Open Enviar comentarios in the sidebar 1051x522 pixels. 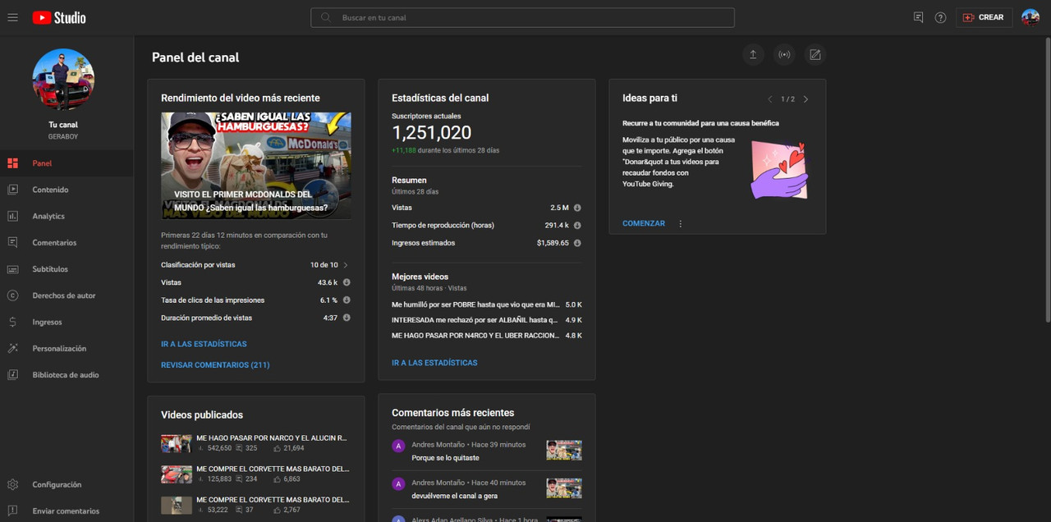[x=67, y=511]
